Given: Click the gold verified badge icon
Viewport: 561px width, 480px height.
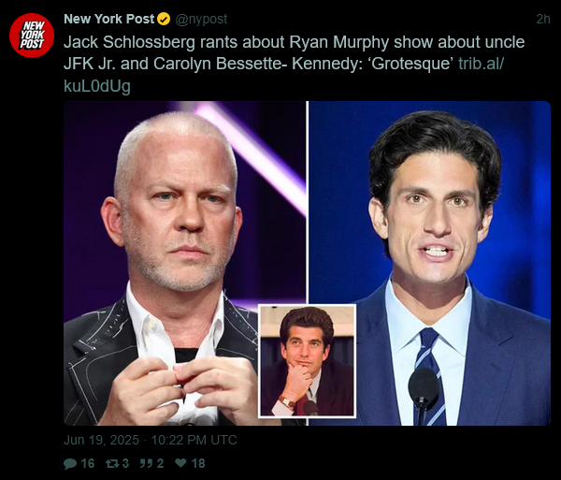Looking at the screenshot, I should tap(164, 19).
